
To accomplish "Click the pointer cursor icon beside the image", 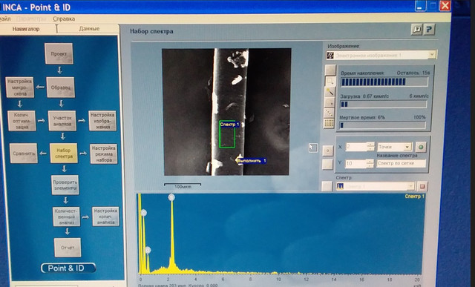I will pyautogui.click(x=313, y=148).
